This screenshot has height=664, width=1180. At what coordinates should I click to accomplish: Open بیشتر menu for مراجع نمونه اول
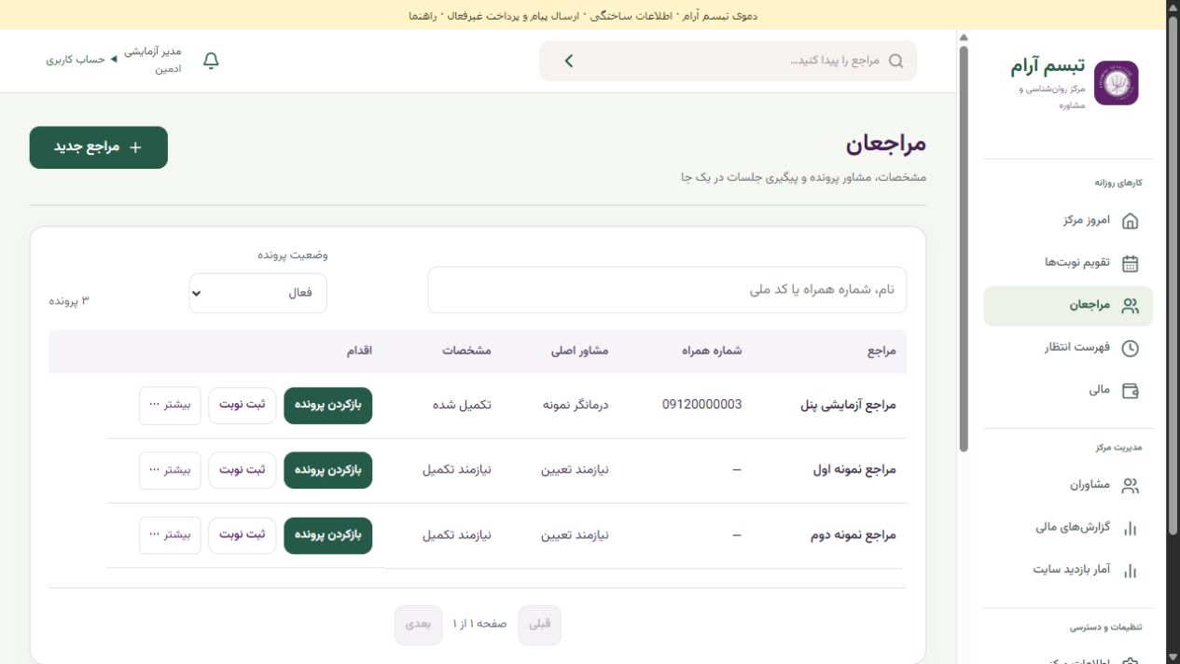click(170, 470)
